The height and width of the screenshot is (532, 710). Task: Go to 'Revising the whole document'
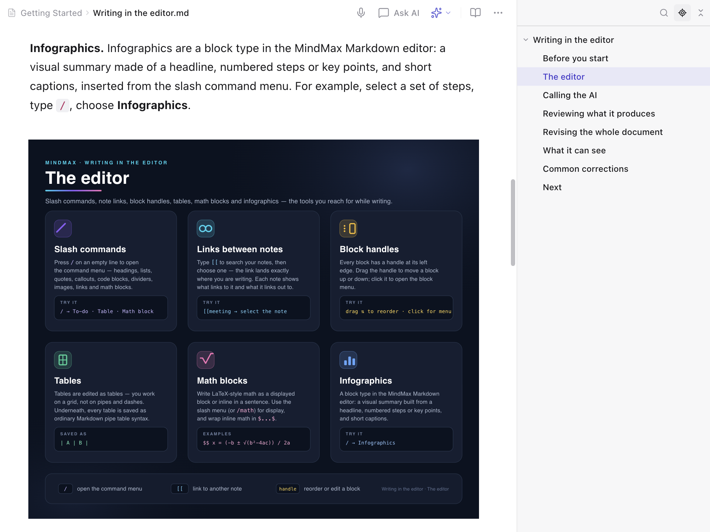coord(602,132)
